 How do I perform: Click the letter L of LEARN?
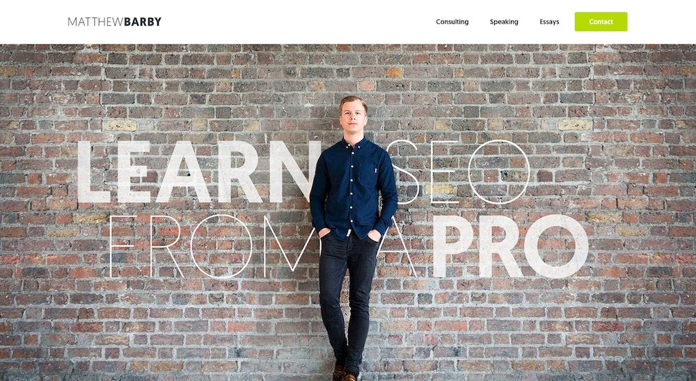point(93,172)
